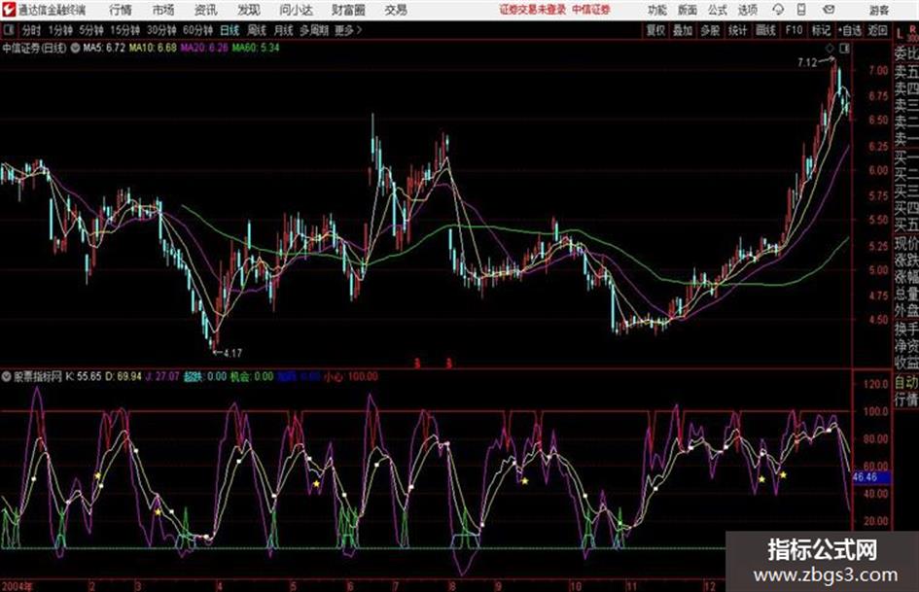Click the 标记 mark button
The width and height of the screenshot is (919, 592).
[821, 30]
